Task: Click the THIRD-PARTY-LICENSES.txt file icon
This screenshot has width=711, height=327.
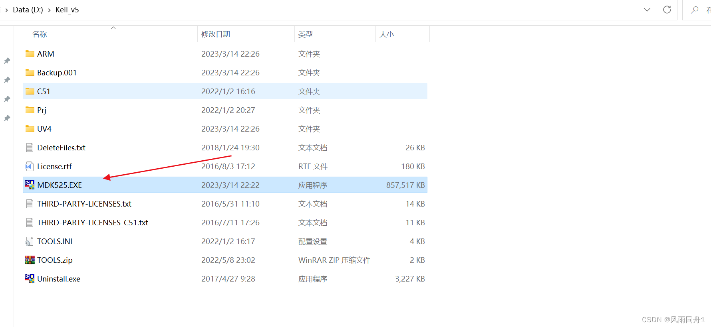Action: coord(30,204)
